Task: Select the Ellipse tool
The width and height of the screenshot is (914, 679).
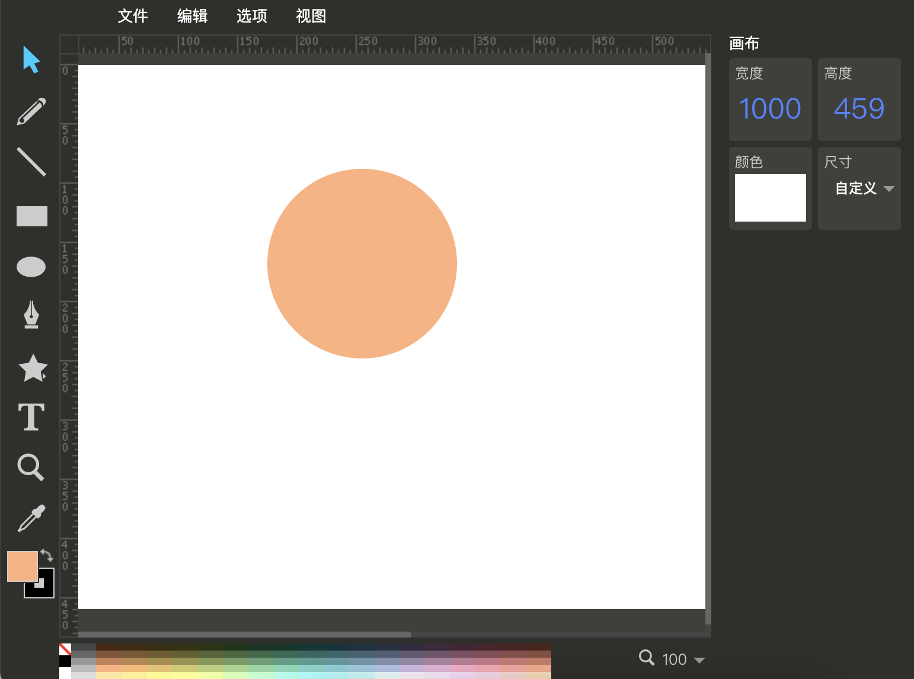Action: point(31,267)
